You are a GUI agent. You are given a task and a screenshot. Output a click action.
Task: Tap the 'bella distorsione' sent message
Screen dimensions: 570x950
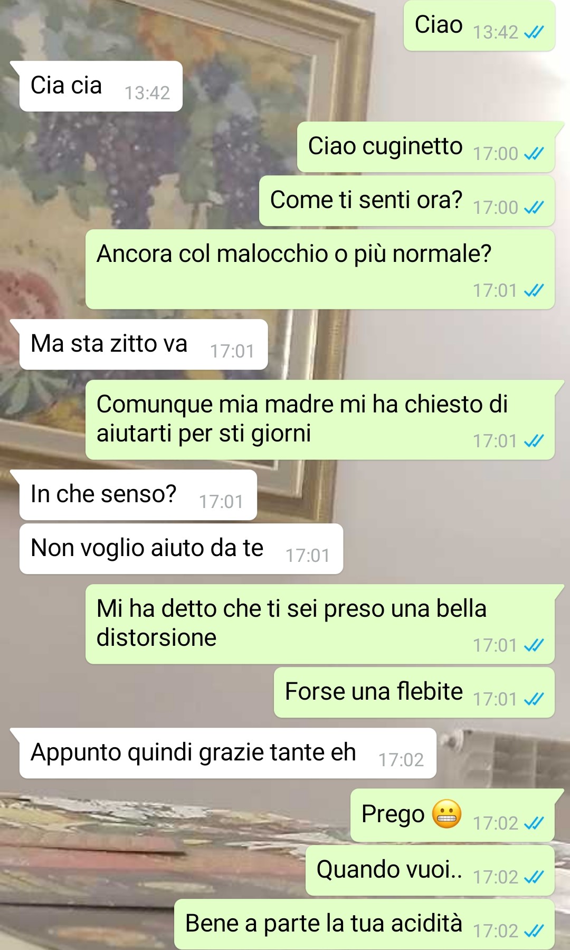[320, 624]
